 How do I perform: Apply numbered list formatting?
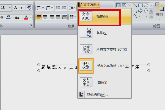(x=48, y=8)
